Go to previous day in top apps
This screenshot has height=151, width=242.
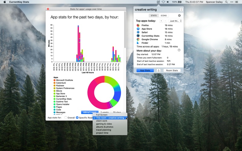tap(161, 21)
